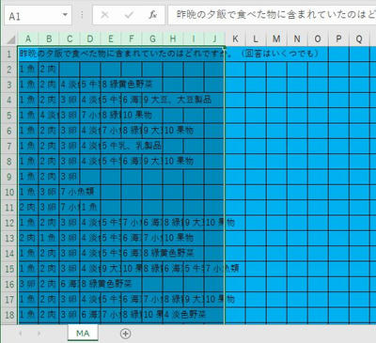Select column C header

[70, 39]
